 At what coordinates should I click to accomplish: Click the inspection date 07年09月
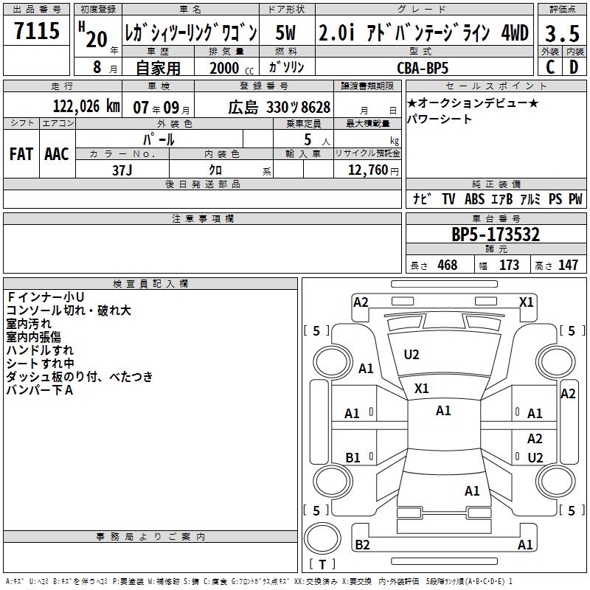pos(161,108)
